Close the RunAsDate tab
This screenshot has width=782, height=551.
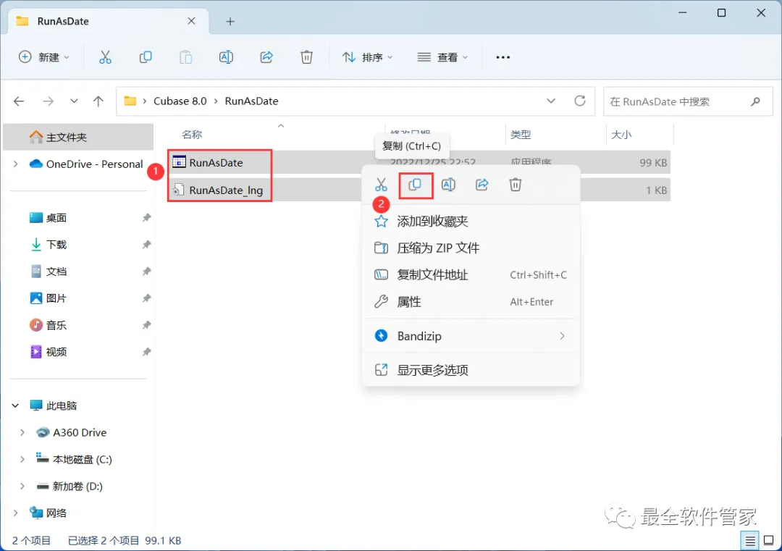click(x=191, y=21)
